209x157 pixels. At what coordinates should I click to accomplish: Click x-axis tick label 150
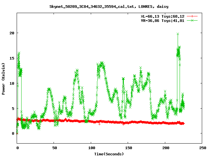point(128,148)
